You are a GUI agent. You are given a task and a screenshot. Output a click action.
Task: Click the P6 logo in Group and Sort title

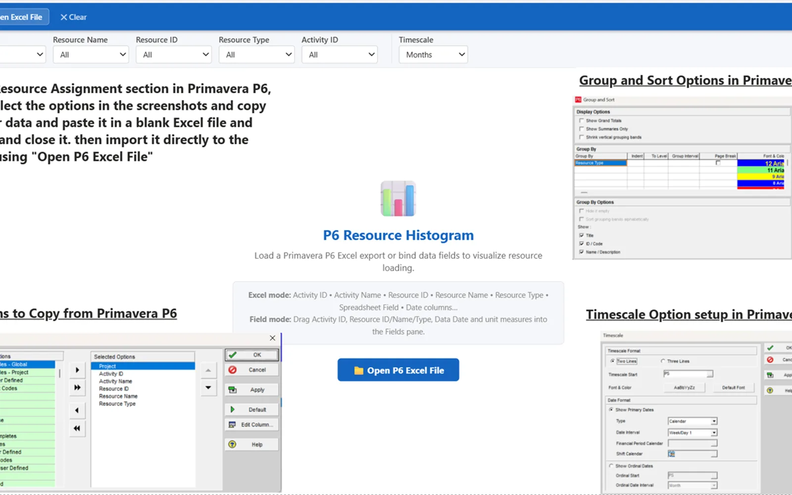pos(578,99)
